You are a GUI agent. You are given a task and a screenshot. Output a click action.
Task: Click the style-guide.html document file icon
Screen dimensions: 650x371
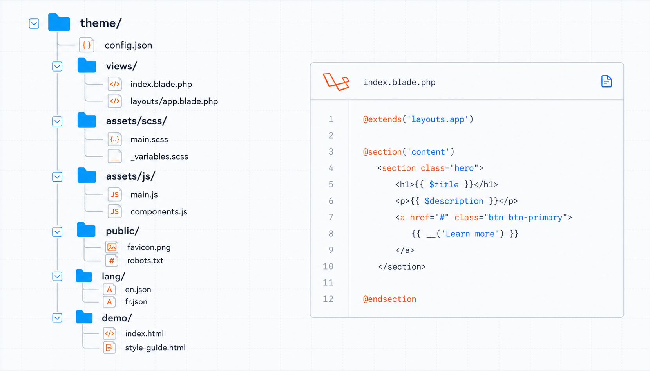(x=110, y=348)
